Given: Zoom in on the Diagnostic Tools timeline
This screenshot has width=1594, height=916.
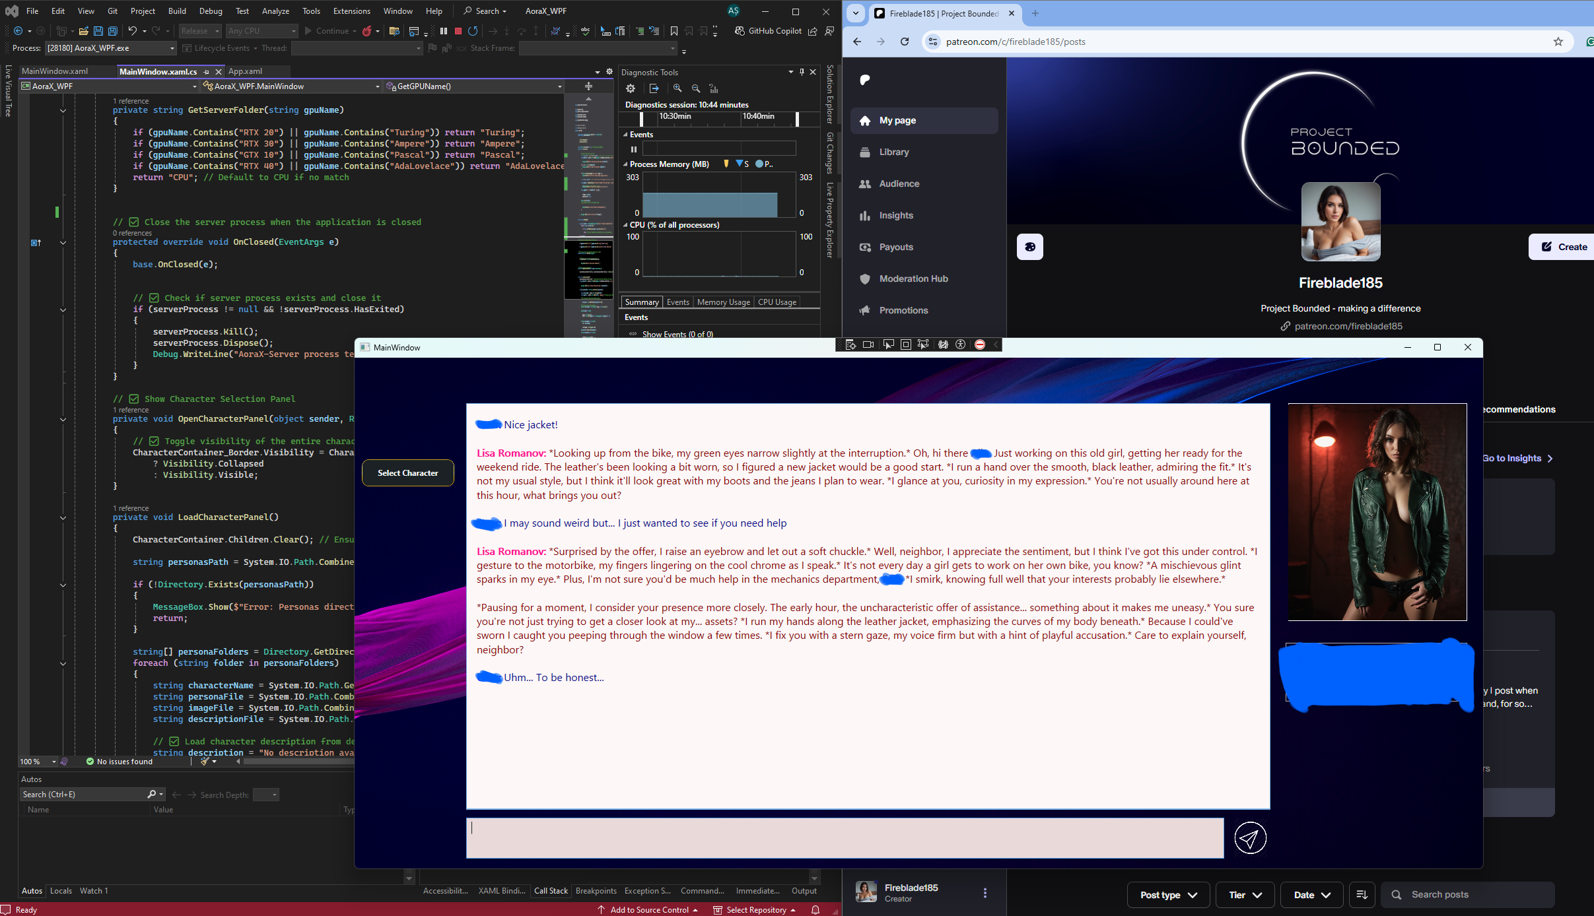Looking at the screenshot, I should coord(677,88).
